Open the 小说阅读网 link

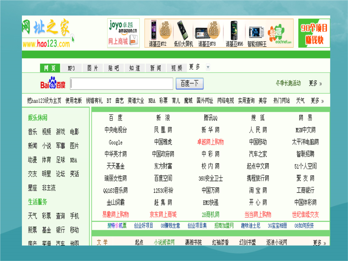(x=164, y=242)
